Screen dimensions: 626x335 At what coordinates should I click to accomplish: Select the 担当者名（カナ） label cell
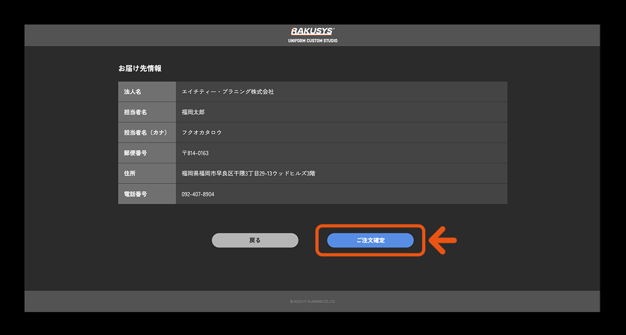point(146,132)
